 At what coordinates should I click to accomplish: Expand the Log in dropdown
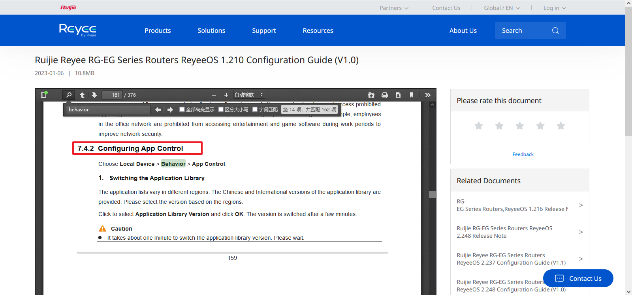click(x=555, y=8)
